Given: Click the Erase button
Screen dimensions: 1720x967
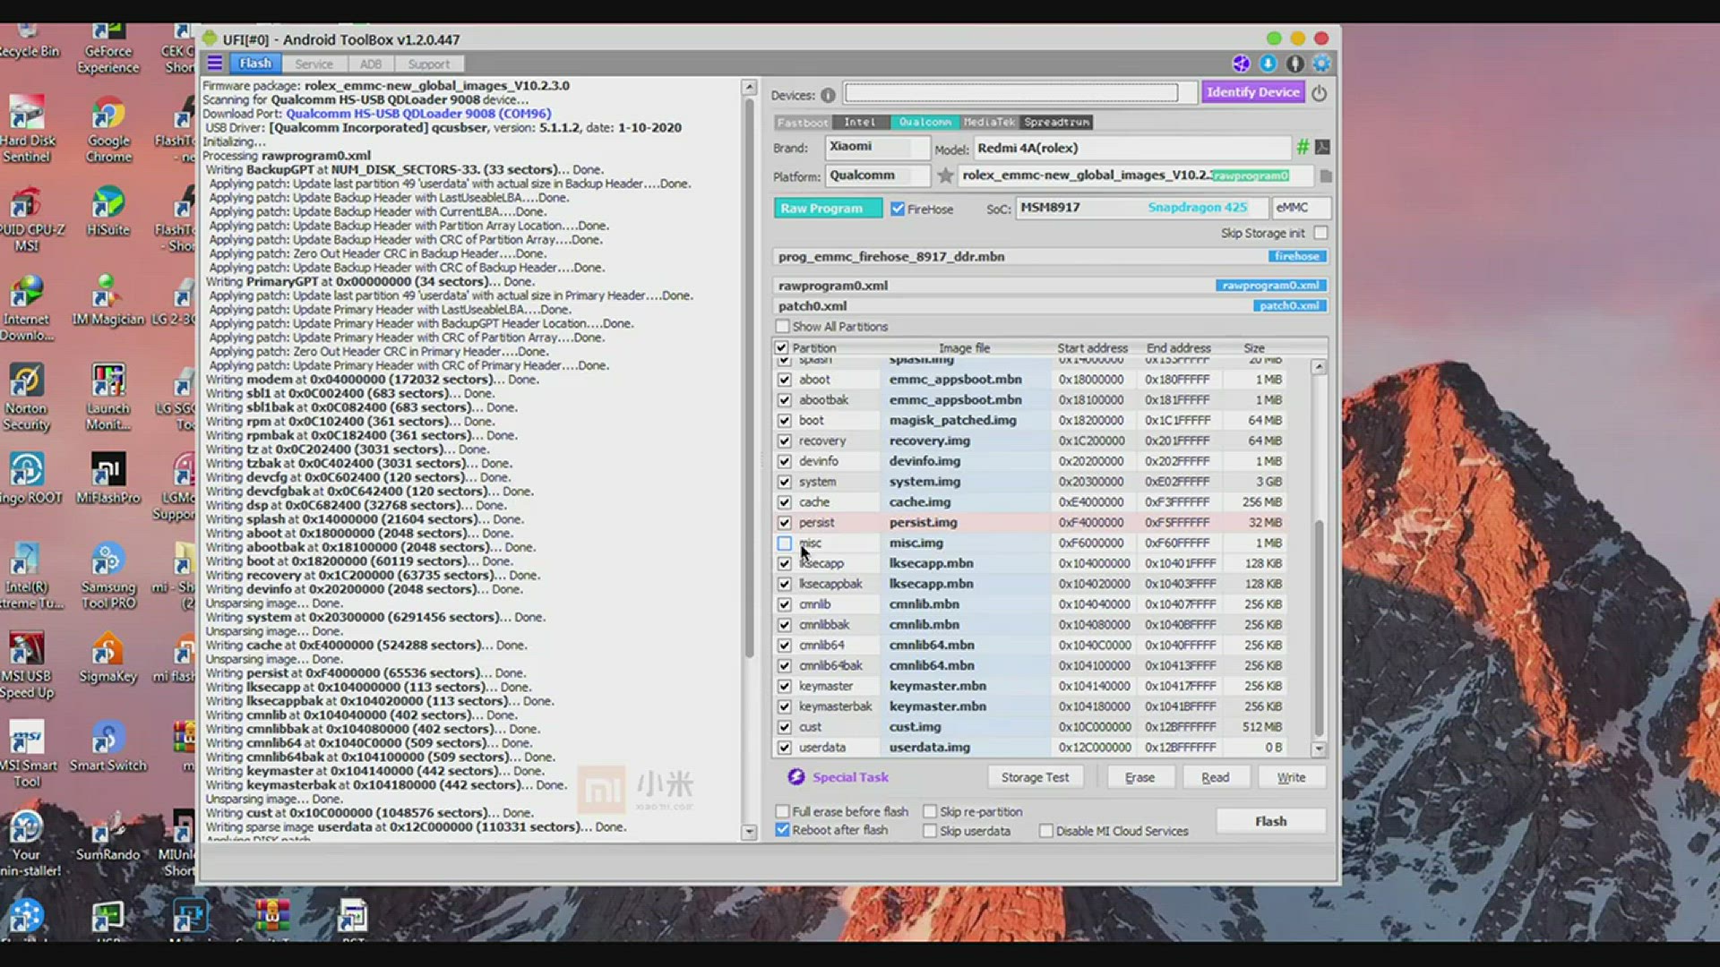Looking at the screenshot, I should click(x=1139, y=777).
